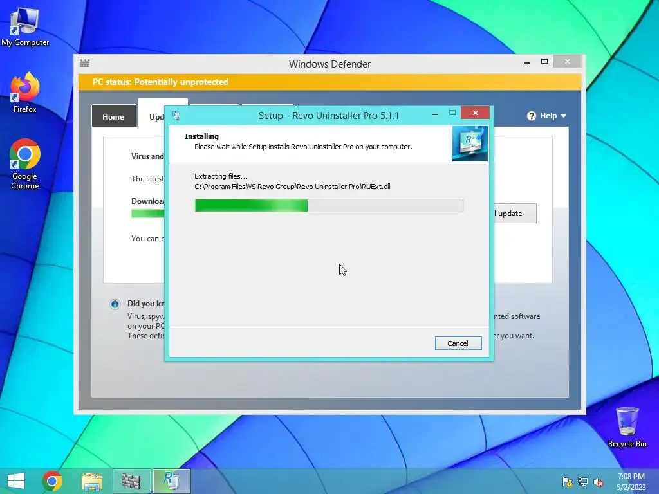Click PC status Potentially unprotected banner
Image resolution: width=659 pixels, height=494 pixels.
coord(329,82)
